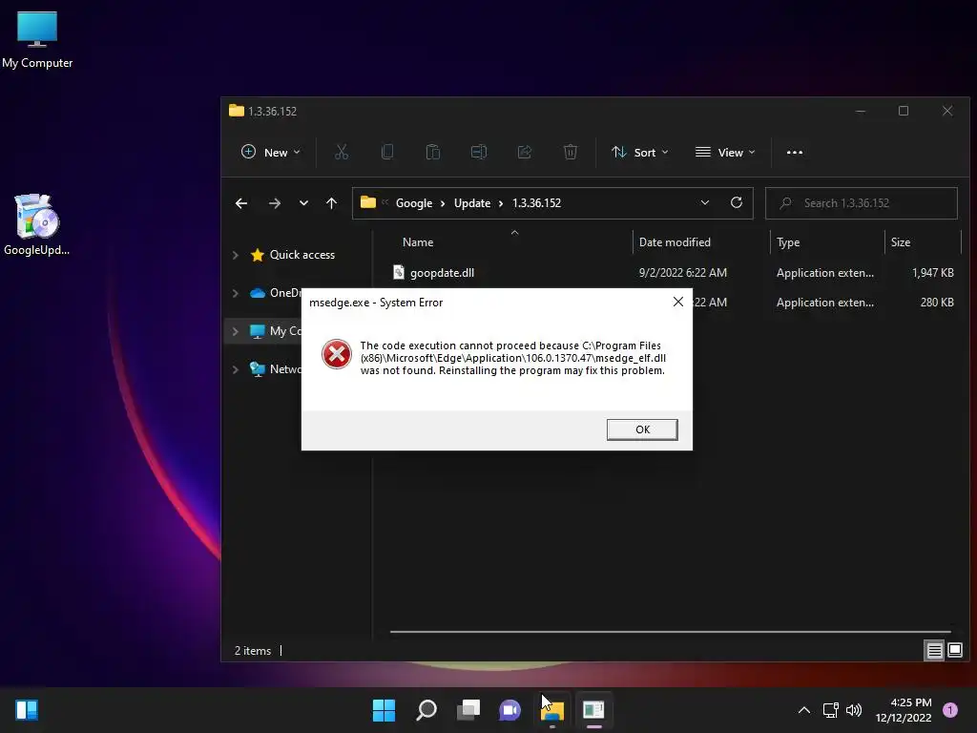Screen dimensions: 977x733
Task: Sort by the Type column header
Action: point(788,241)
